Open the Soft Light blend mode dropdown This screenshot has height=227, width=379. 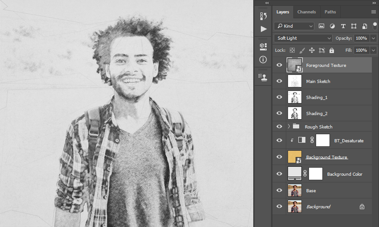point(303,38)
